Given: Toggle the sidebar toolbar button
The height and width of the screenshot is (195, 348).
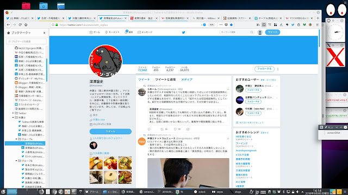Looking at the screenshot, I should (264, 25).
